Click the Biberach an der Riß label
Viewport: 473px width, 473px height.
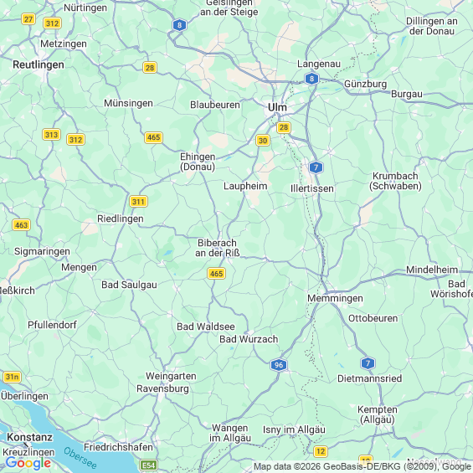[x=217, y=248]
